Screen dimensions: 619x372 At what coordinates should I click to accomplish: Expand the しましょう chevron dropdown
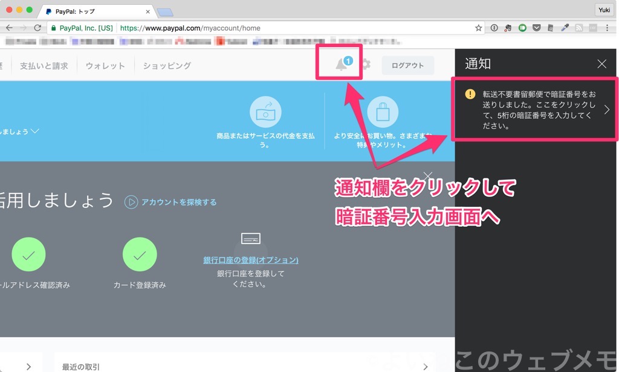tap(35, 131)
